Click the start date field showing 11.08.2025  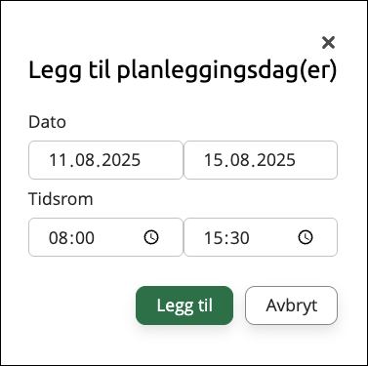coord(105,160)
